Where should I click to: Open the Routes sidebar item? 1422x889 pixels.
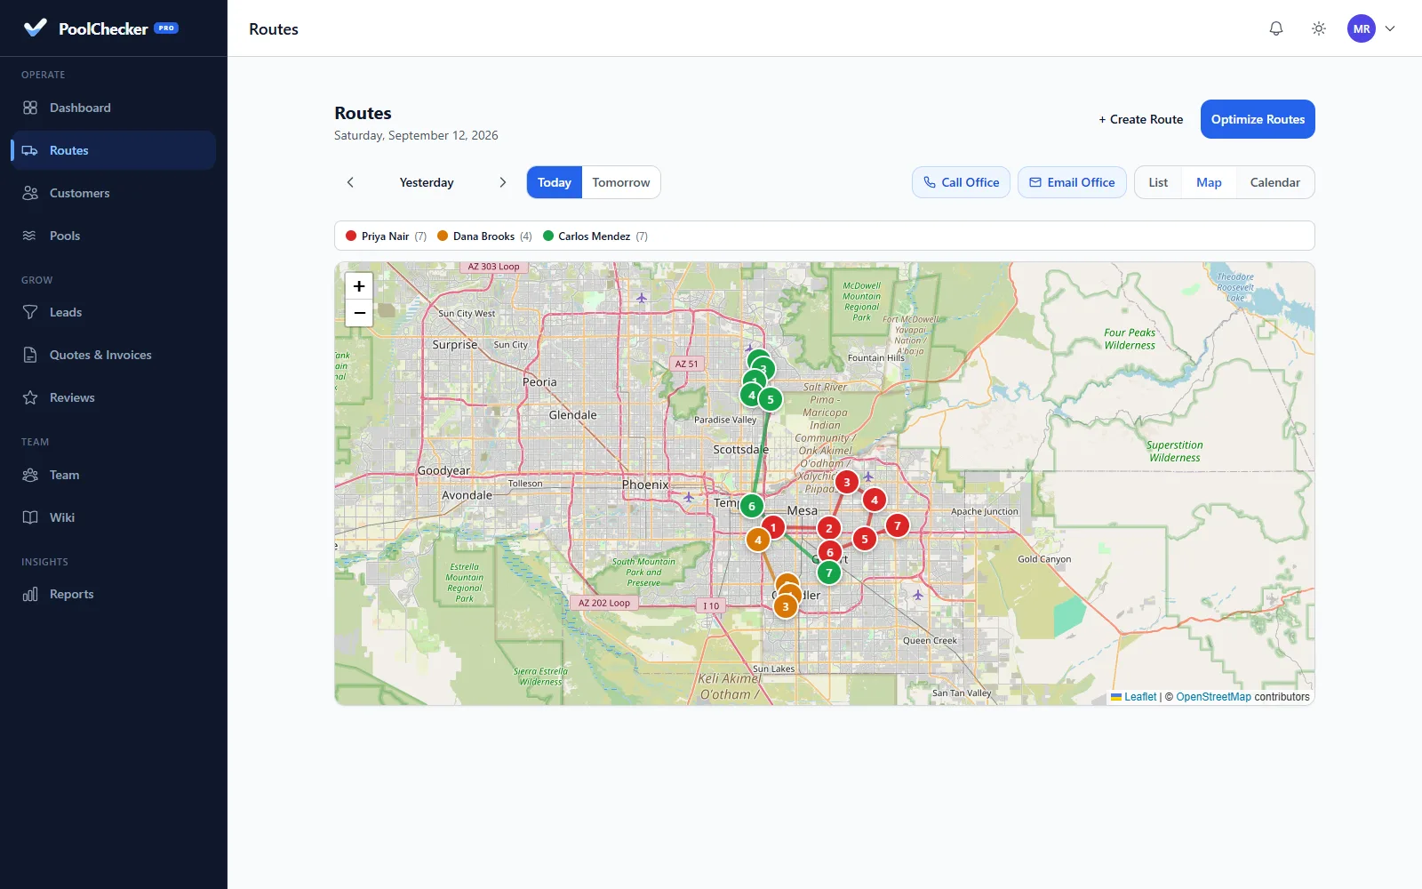tap(114, 150)
